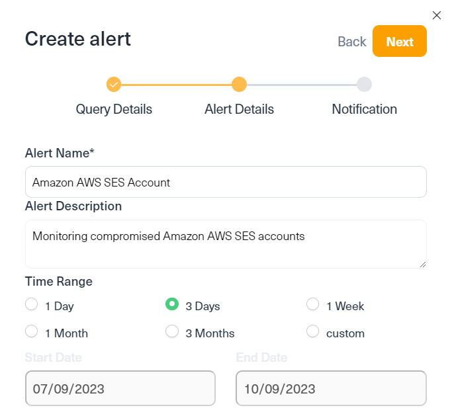Click the completed Query Details step checkmark
Viewport: 452px width, 416px height.
[114, 85]
